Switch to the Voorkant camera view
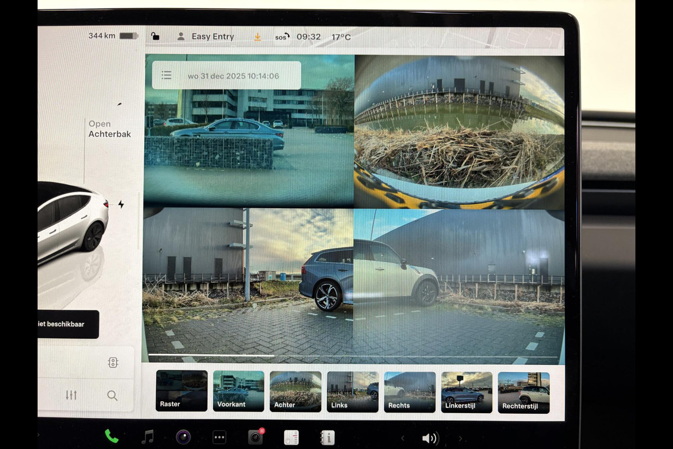The height and width of the screenshot is (449, 673). (x=238, y=391)
